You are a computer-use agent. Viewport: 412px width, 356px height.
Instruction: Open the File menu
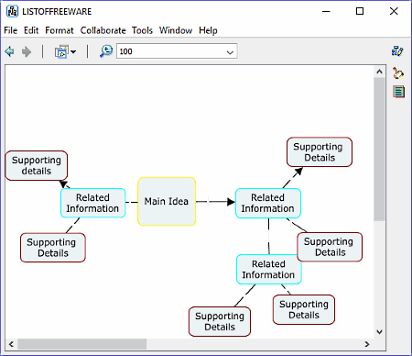(x=11, y=30)
